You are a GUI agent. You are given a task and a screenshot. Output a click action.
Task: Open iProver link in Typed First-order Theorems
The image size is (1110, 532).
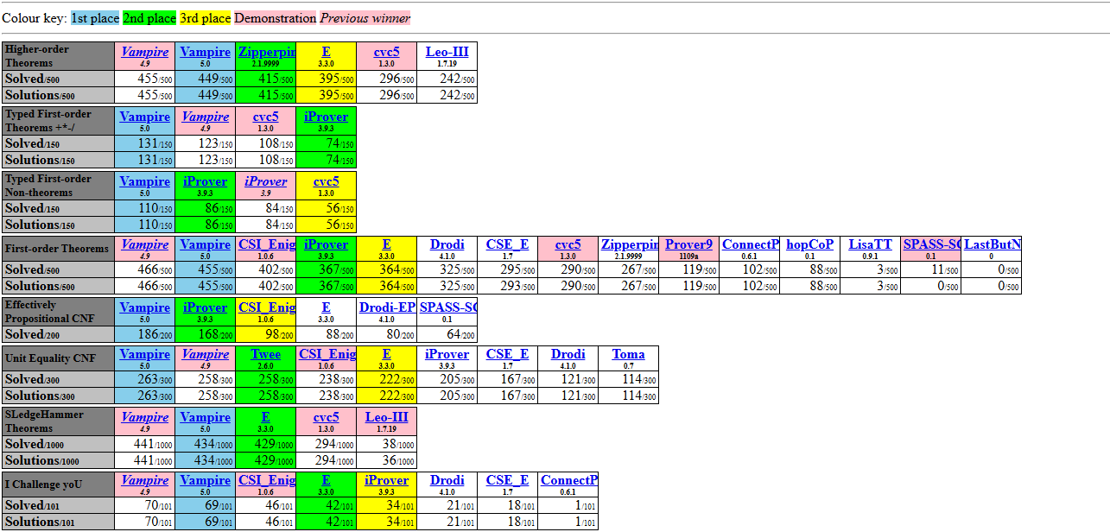(326, 117)
